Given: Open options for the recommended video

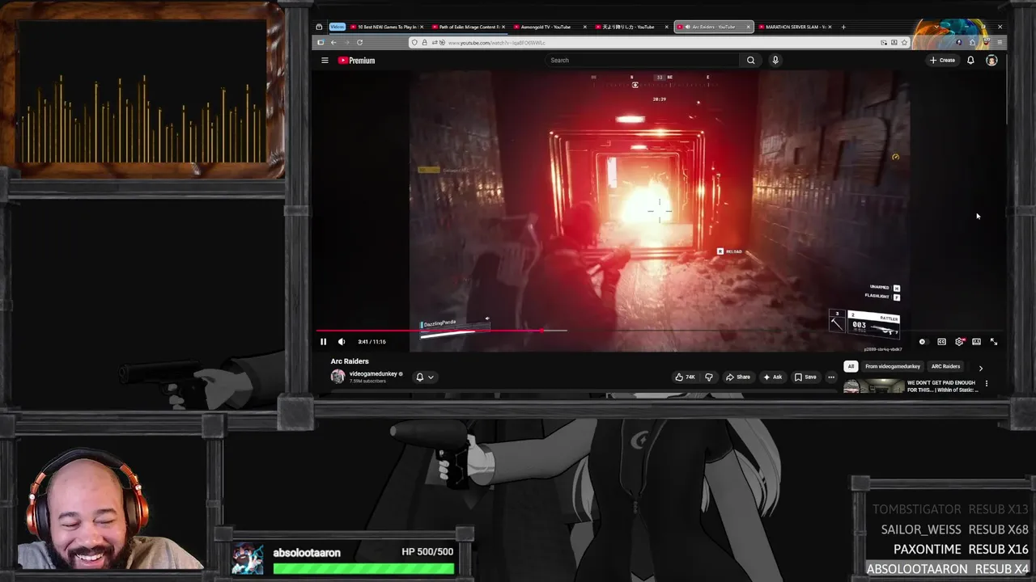Looking at the screenshot, I should pos(987,384).
